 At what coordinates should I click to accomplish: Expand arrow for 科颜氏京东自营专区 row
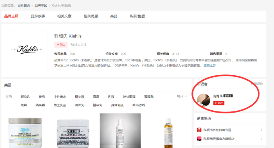pyautogui.click(x=262, y=130)
